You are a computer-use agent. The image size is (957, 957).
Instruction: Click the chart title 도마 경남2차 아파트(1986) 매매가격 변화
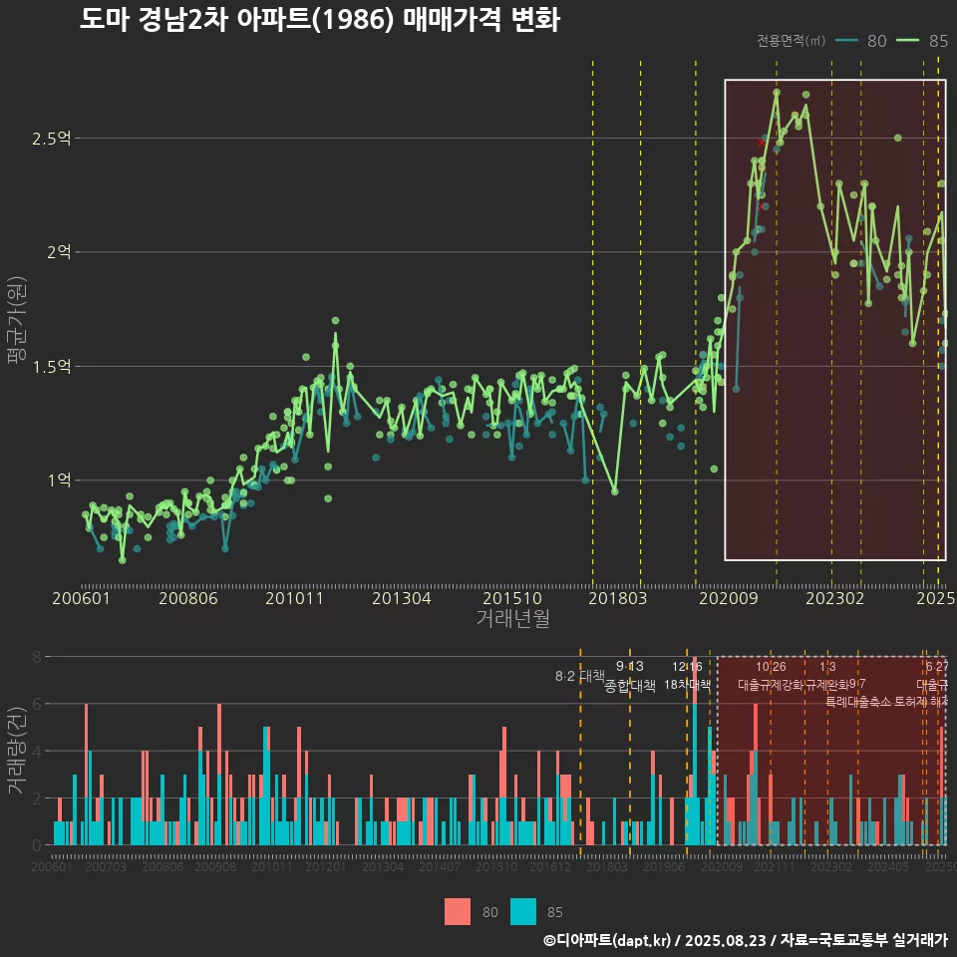[319, 20]
